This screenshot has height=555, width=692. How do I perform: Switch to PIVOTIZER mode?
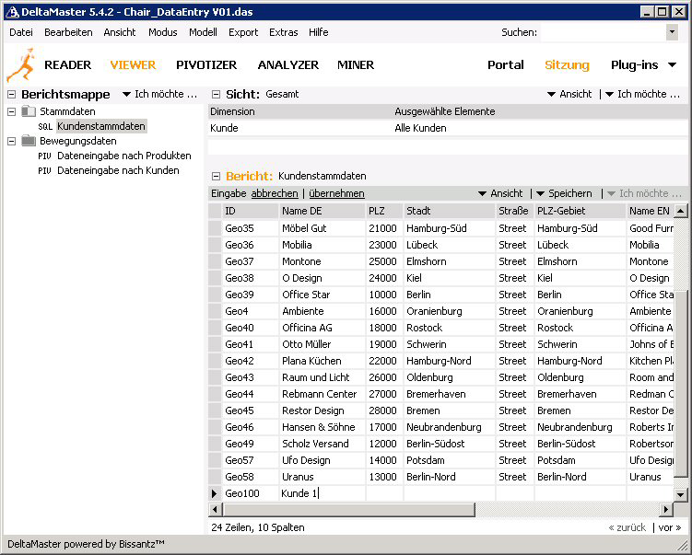tap(206, 65)
